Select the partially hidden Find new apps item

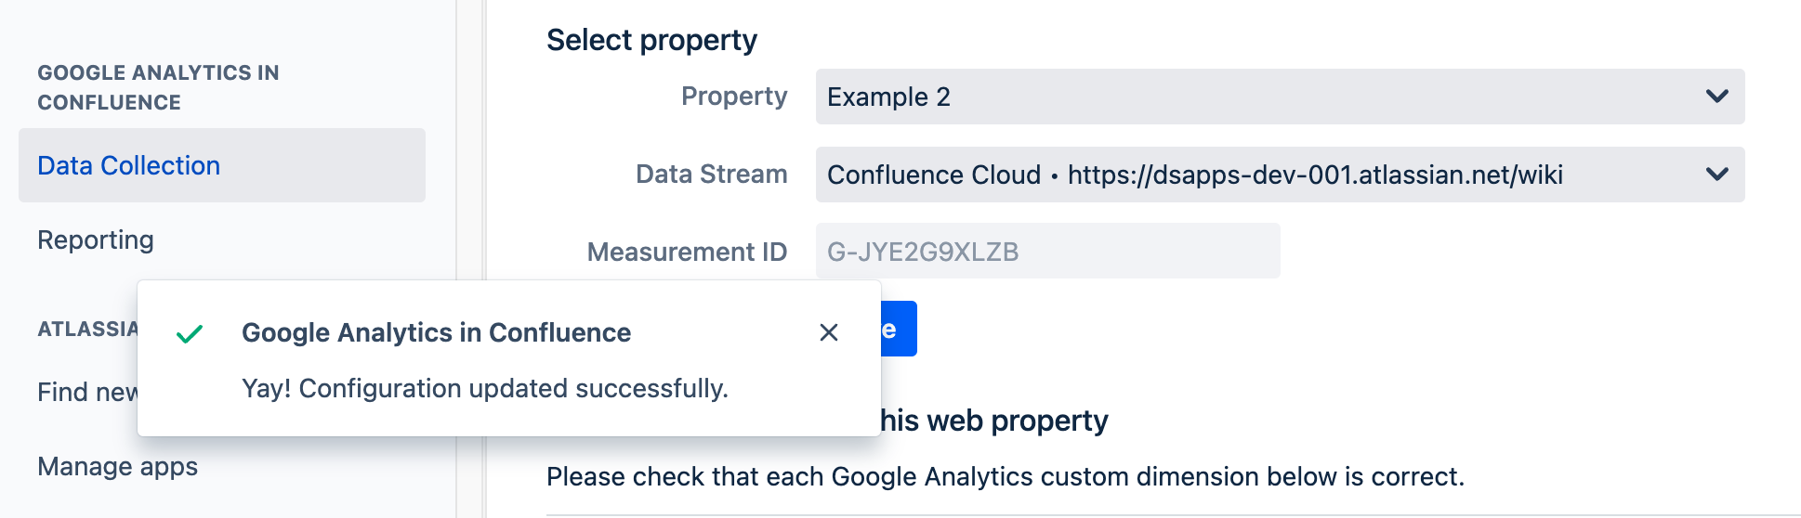point(87,392)
